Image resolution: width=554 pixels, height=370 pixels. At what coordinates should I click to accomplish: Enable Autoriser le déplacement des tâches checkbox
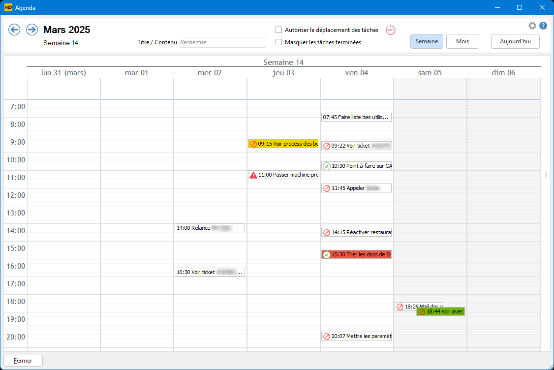pyautogui.click(x=279, y=30)
